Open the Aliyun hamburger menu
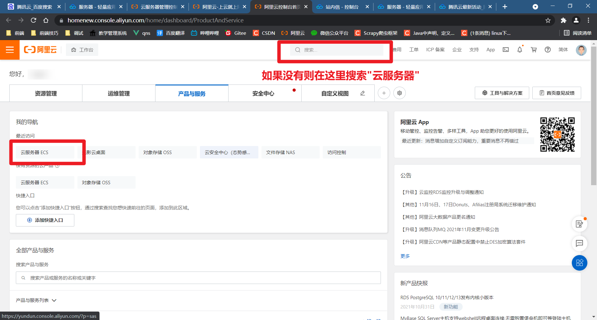 pos(10,50)
